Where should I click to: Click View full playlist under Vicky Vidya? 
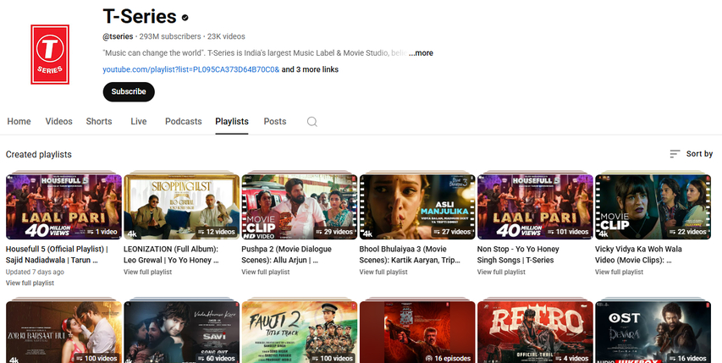pyautogui.click(x=620, y=272)
